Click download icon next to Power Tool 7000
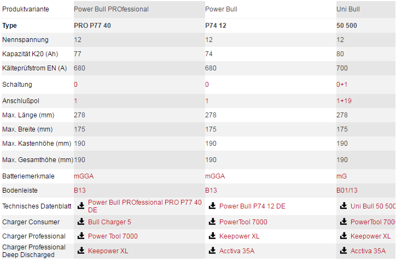Screen dimensions: 396x262 click(x=81, y=236)
